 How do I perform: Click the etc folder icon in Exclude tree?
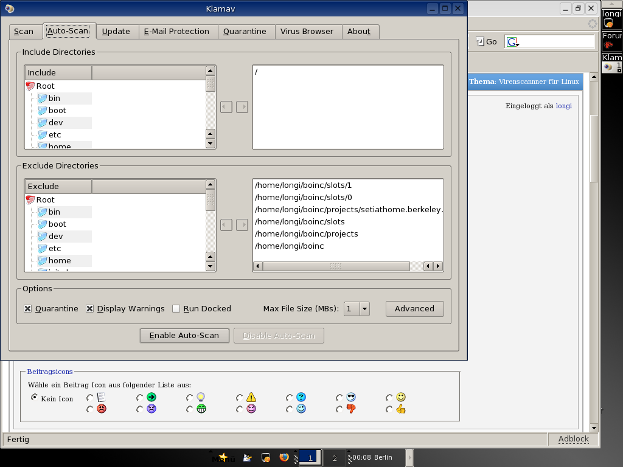coord(43,248)
